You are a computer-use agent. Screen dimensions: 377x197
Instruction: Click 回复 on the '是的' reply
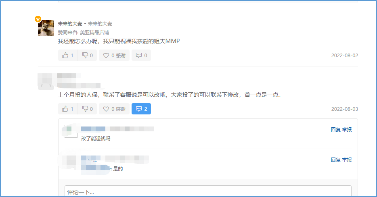(x=335, y=160)
